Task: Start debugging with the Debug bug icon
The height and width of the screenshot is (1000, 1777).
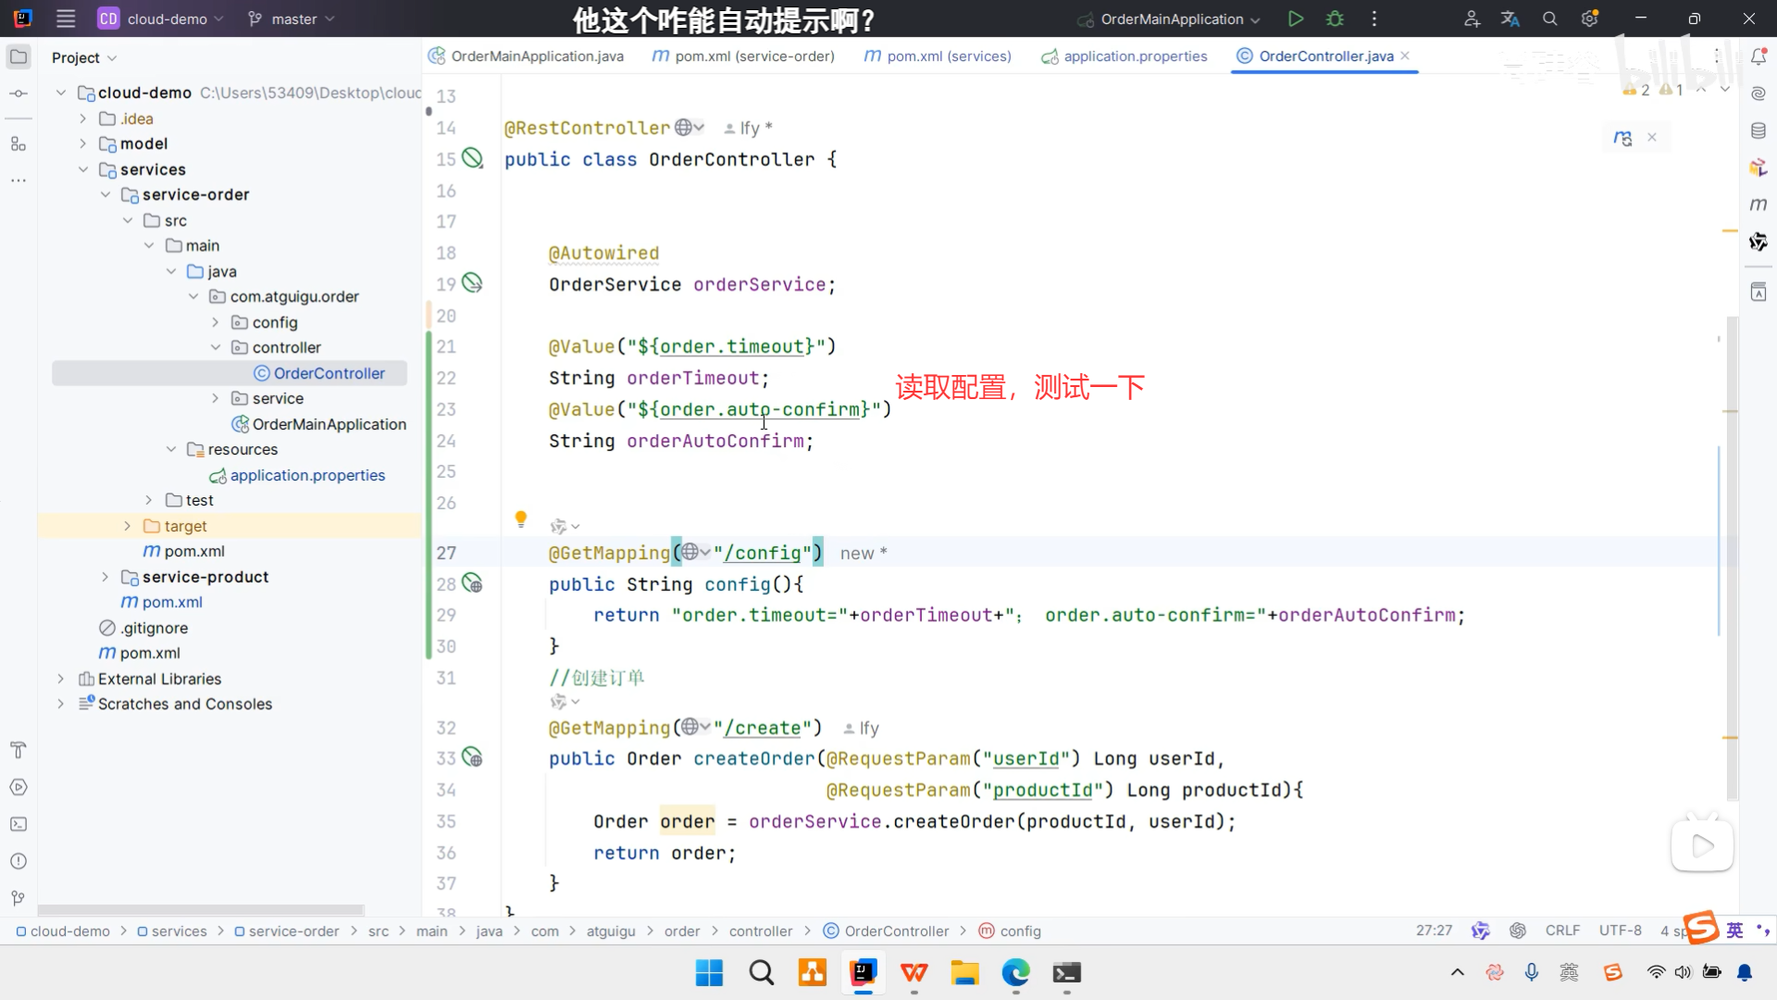Action: pos(1335,19)
